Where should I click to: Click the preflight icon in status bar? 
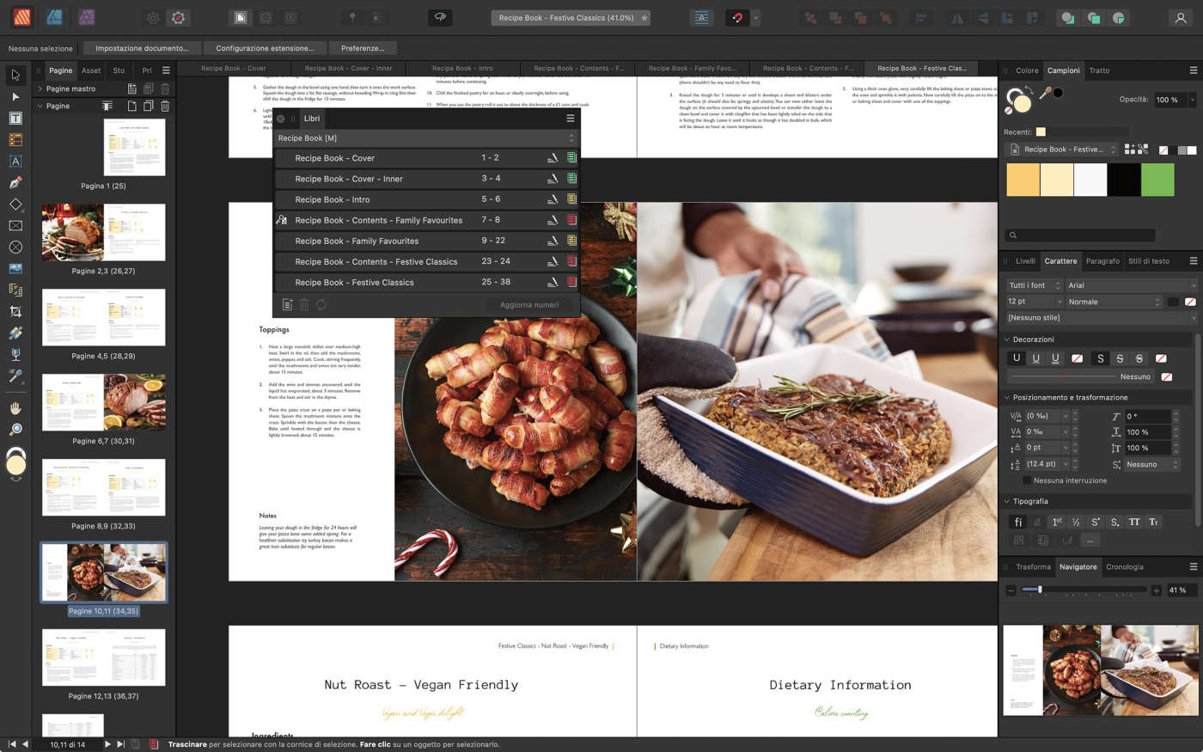click(154, 744)
